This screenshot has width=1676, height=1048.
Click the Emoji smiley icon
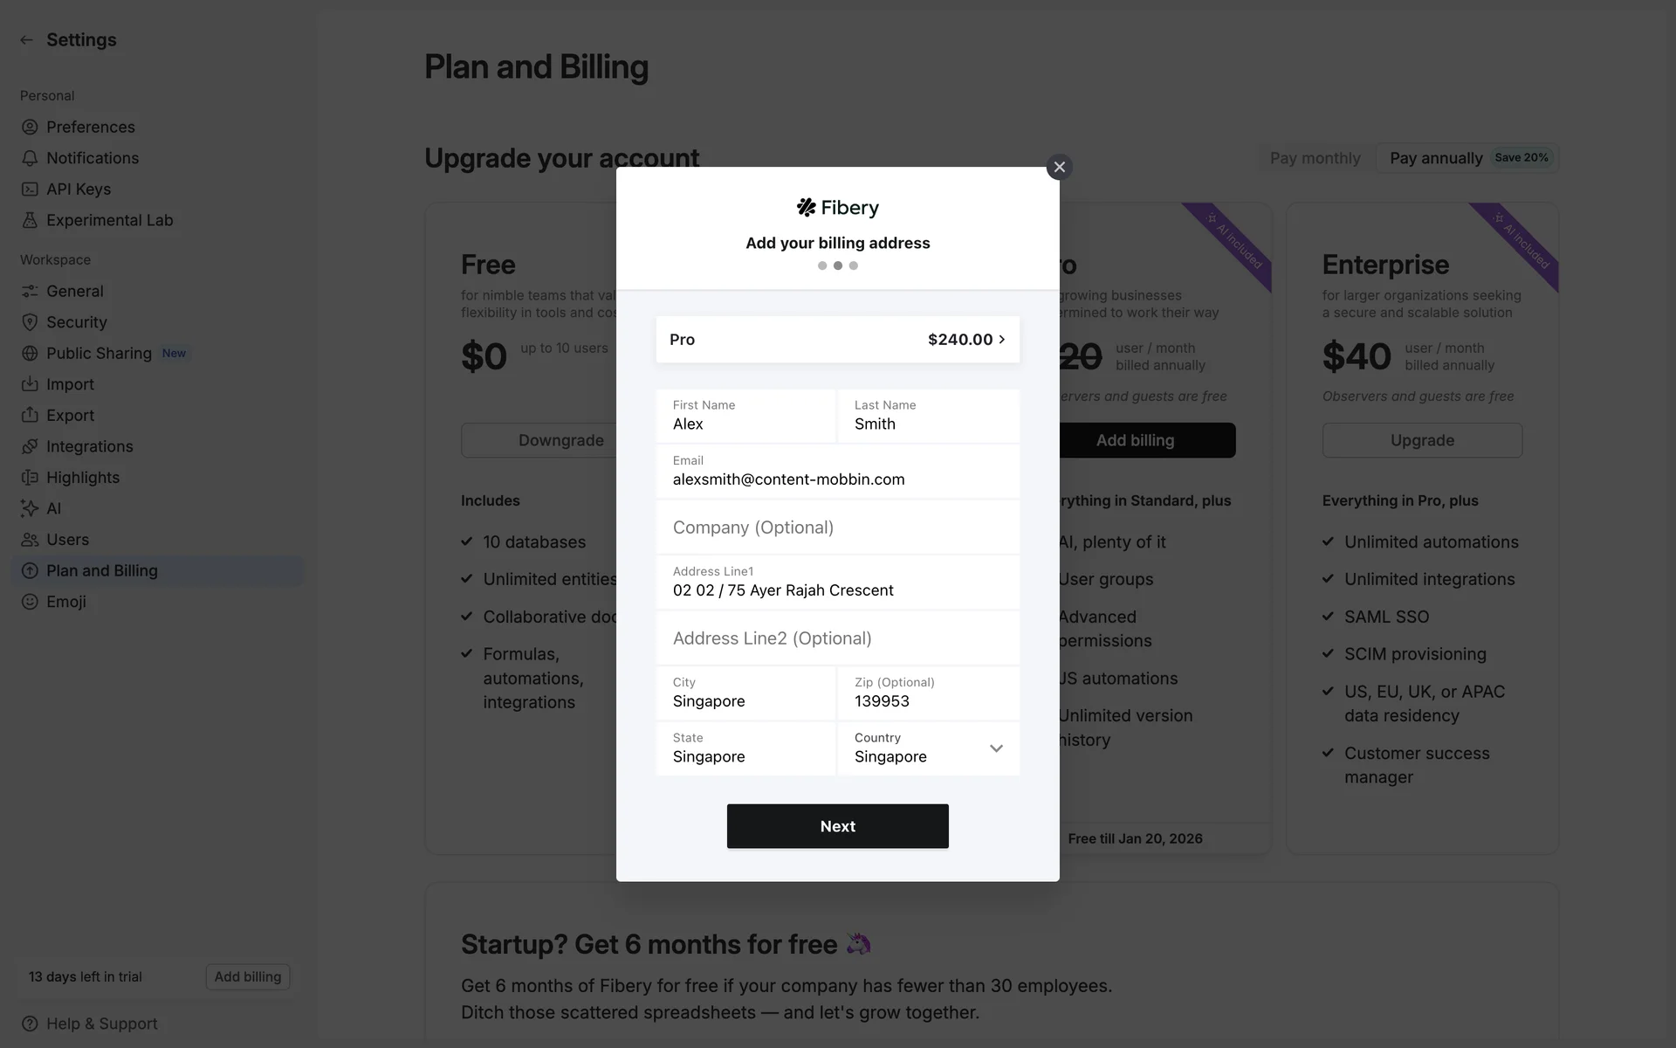[30, 602]
